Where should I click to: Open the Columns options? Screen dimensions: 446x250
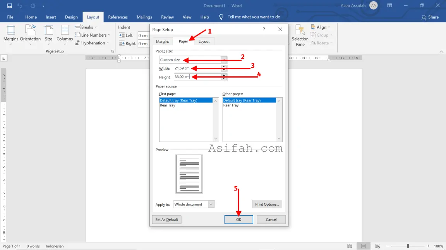(x=65, y=35)
